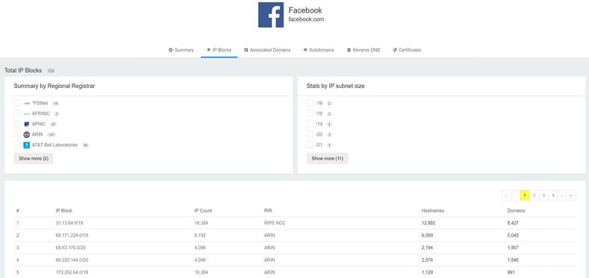Open domains link 991

[511, 272]
